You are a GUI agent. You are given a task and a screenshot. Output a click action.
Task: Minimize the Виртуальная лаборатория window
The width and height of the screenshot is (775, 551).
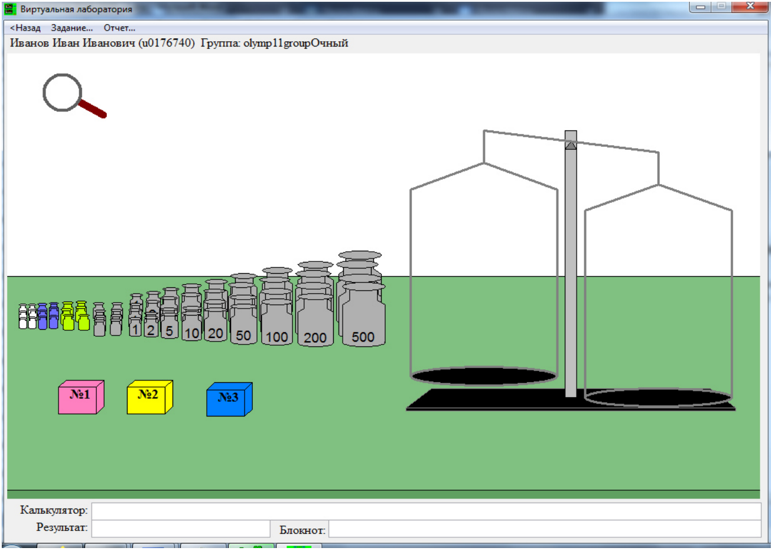[x=701, y=7]
